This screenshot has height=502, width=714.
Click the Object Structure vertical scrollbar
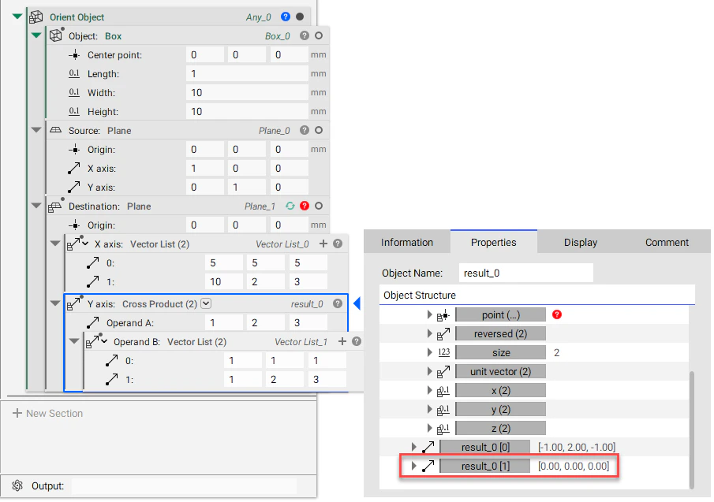[692, 429]
